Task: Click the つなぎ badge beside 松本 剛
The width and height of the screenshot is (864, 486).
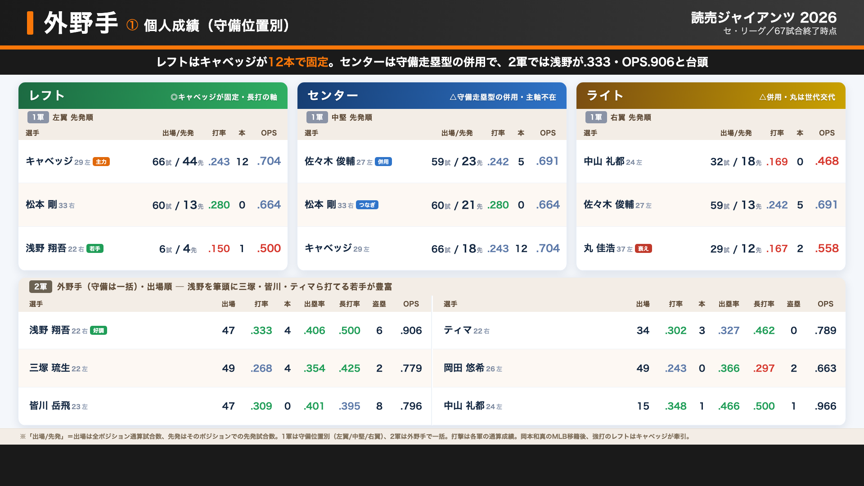Action: coord(367,205)
